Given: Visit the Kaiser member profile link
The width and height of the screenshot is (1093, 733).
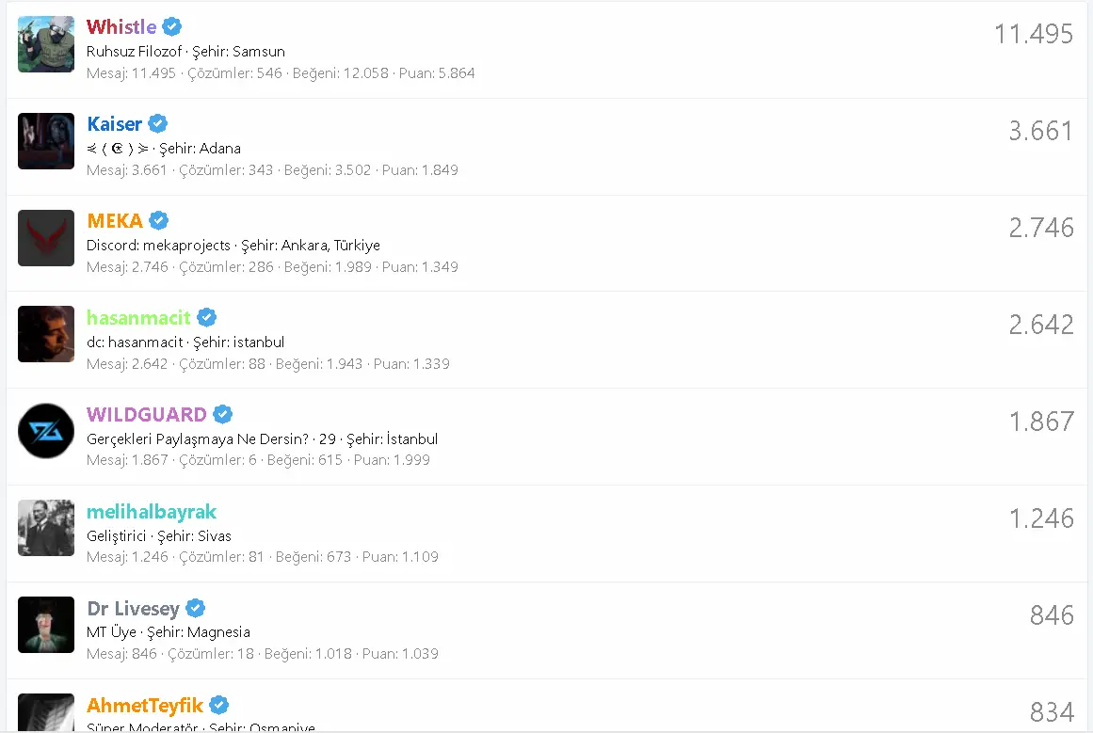Looking at the screenshot, I should coord(115,123).
